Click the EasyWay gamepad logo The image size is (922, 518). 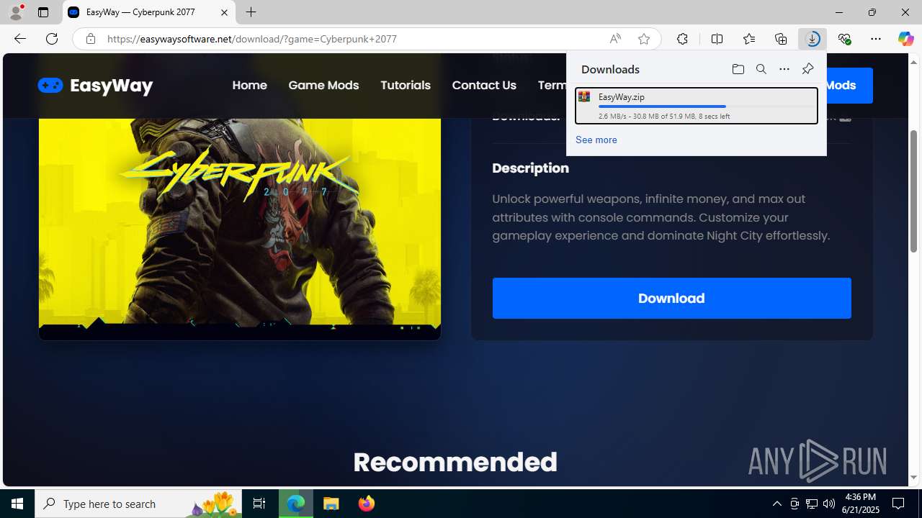point(50,86)
